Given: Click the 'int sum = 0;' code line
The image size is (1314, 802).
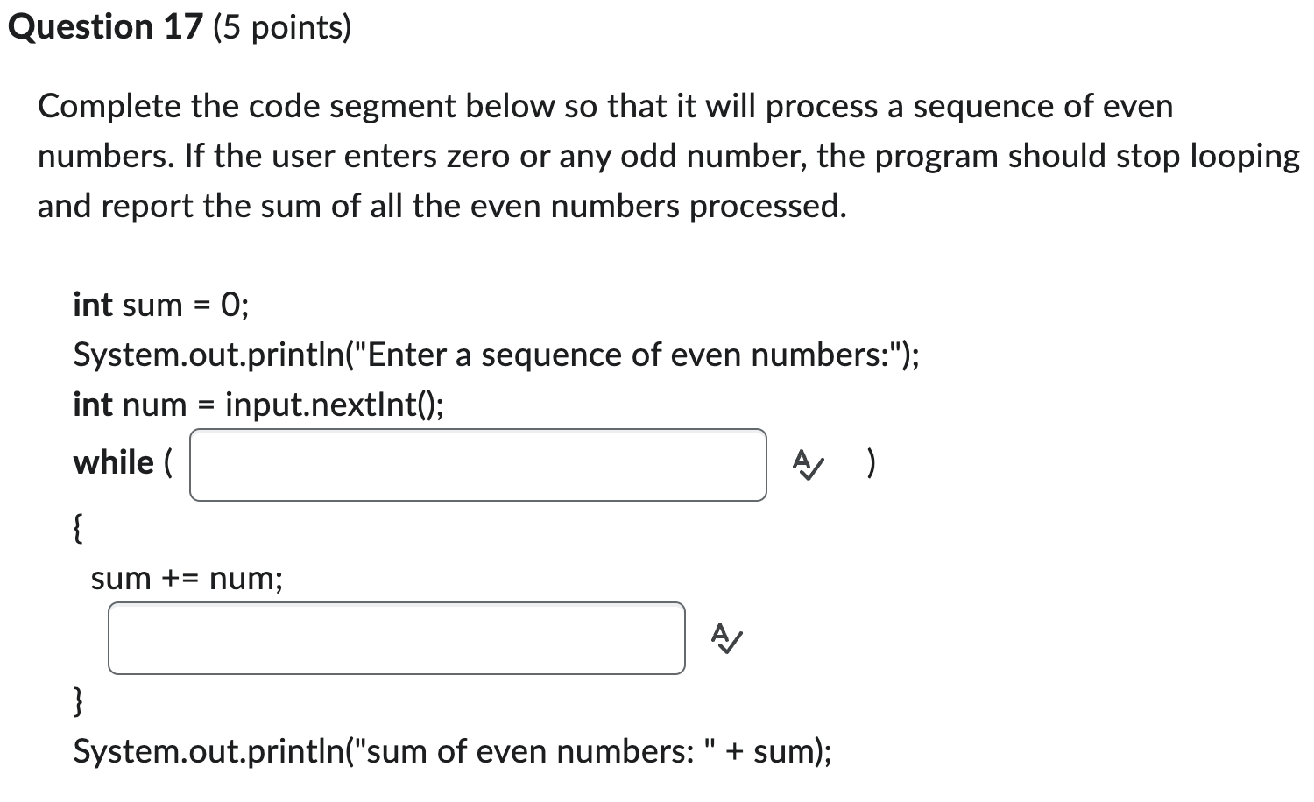Looking at the screenshot, I should point(161,305).
